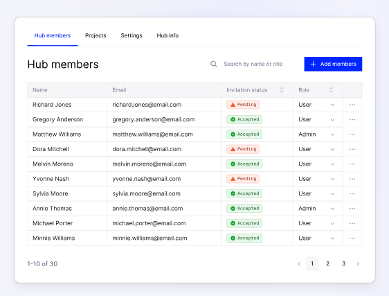The height and width of the screenshot is (296, 389).
Task: Click the name Richard Jones
Action: (x=52, y=105)
